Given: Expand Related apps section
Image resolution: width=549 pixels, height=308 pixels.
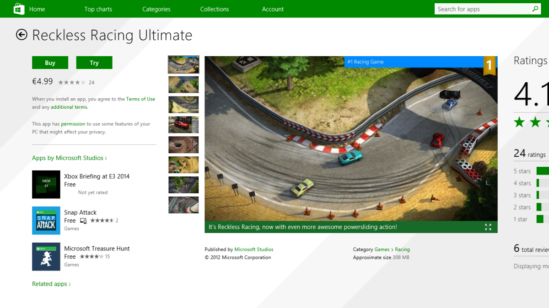Looking at the screenshot, I should point(51,284).
